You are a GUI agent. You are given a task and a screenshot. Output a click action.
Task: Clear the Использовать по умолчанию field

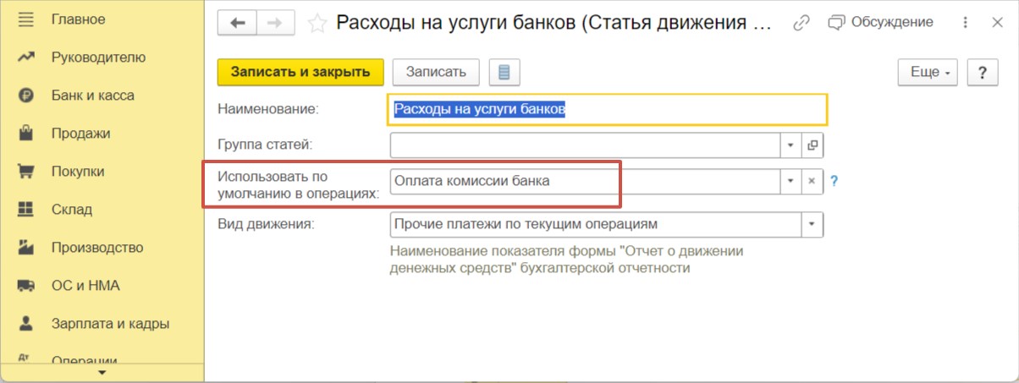point(812,181)
